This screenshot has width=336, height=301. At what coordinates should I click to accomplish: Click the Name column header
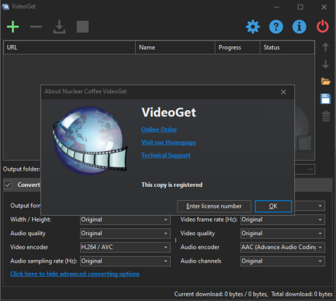[x=175, y=48]
